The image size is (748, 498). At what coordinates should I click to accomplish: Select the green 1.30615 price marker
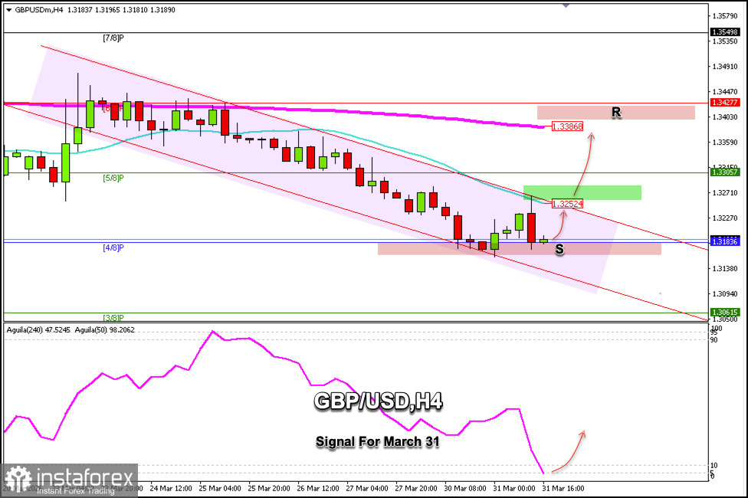click(x=725, y=313)
